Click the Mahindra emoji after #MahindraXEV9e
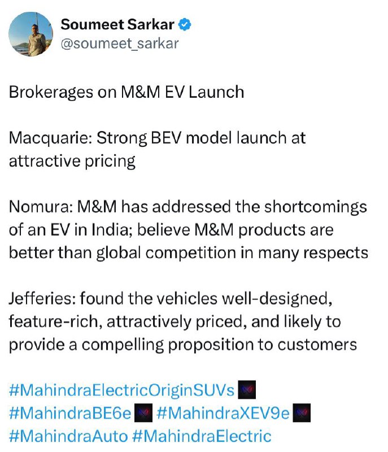Screen dimensions: 388x452 click(x=302, y=413)
